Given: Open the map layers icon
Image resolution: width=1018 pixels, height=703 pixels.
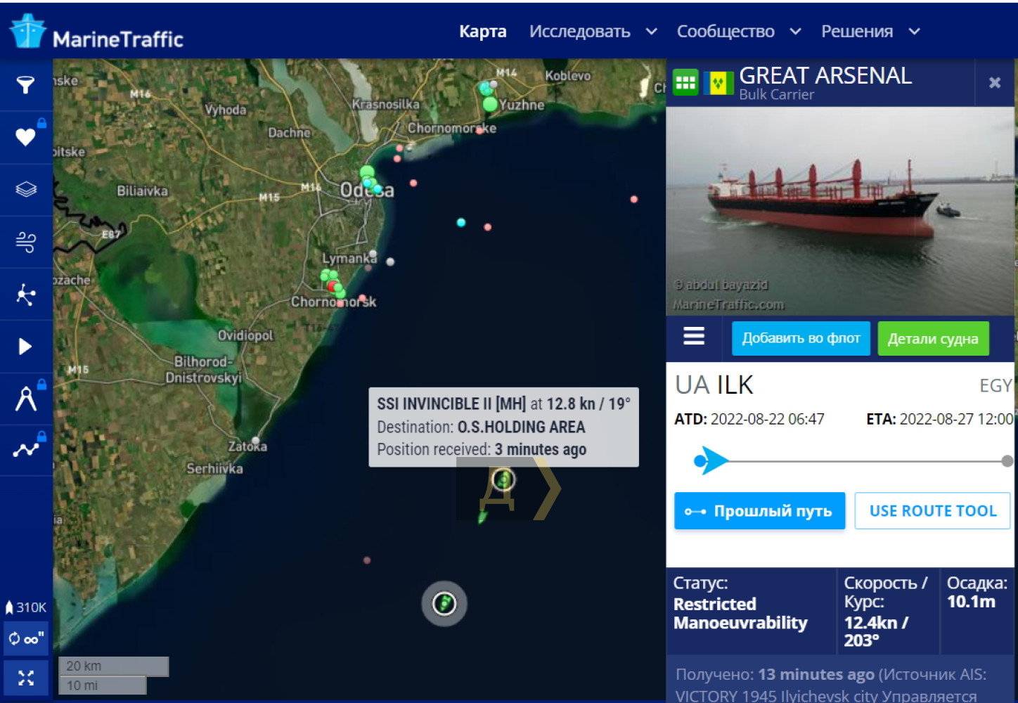Looking at the screenshot, I should point(25,189).
